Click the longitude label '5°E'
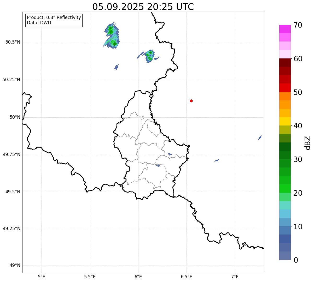The width and height of the screenshot is (314, 282). pyautogui.click(x=42, y=277)
